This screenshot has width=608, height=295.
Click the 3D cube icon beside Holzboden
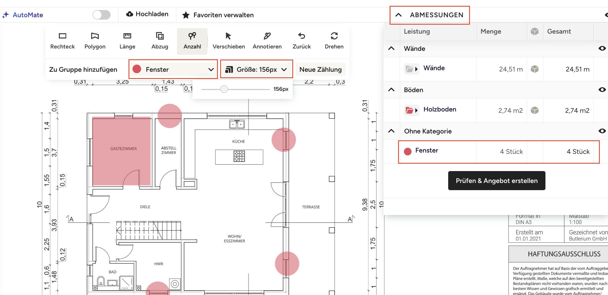535,110
